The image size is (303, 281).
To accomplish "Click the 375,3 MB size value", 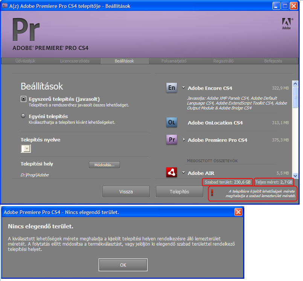I will pos(280,140).
